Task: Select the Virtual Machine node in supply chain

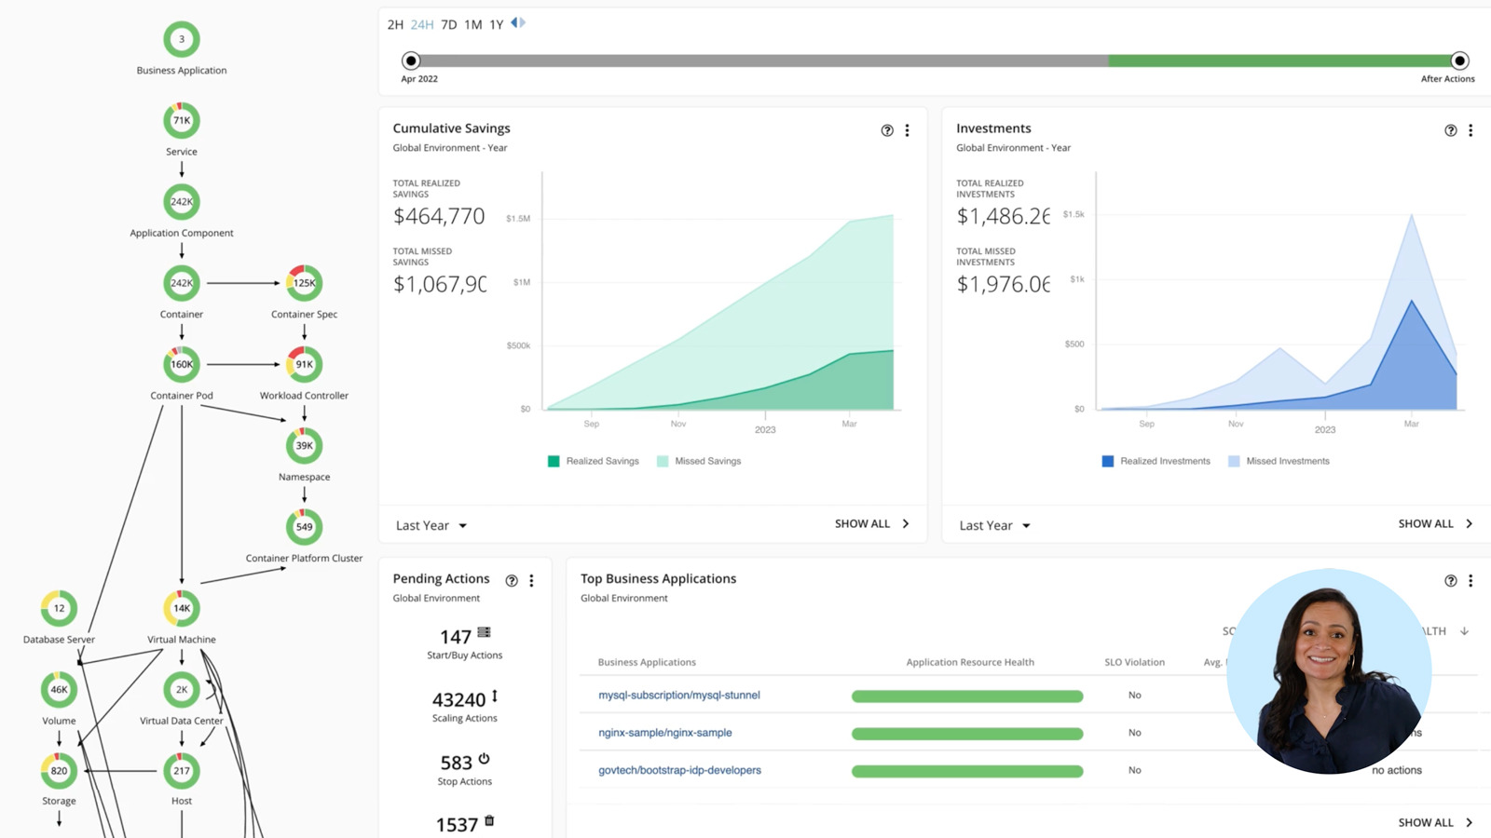Action: [182, 608]
